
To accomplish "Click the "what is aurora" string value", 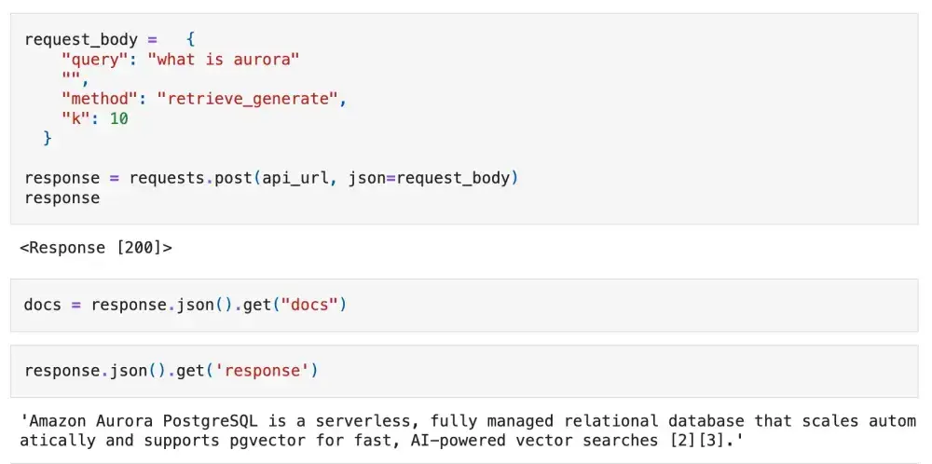I will pos(224,59).
